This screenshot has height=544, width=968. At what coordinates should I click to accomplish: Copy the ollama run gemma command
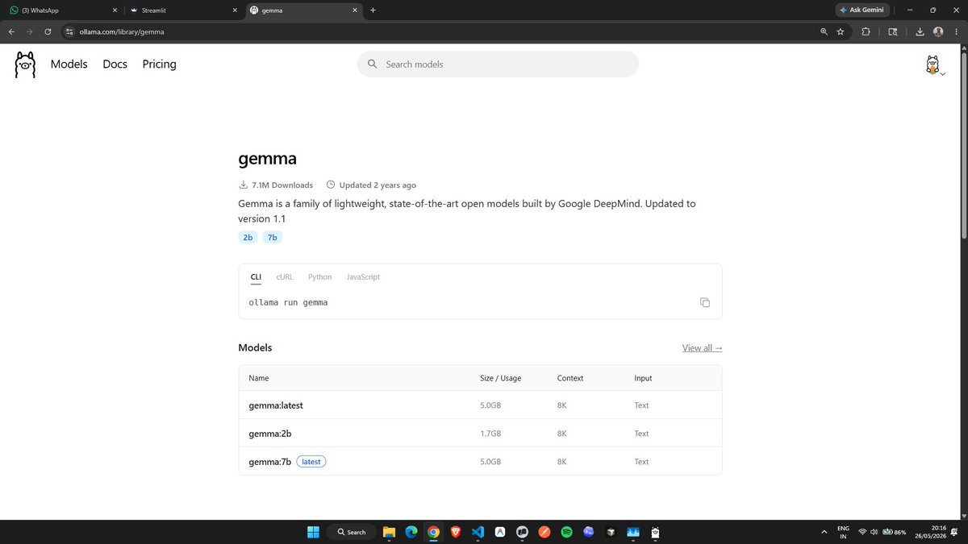click(705, 302)
